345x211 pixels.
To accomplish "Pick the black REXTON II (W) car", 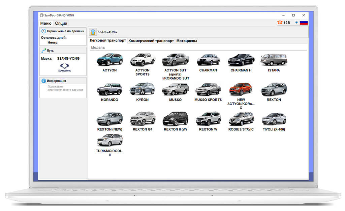I will coord(175,119).
